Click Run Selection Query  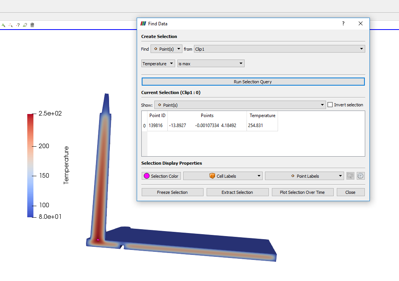(253, 81)
